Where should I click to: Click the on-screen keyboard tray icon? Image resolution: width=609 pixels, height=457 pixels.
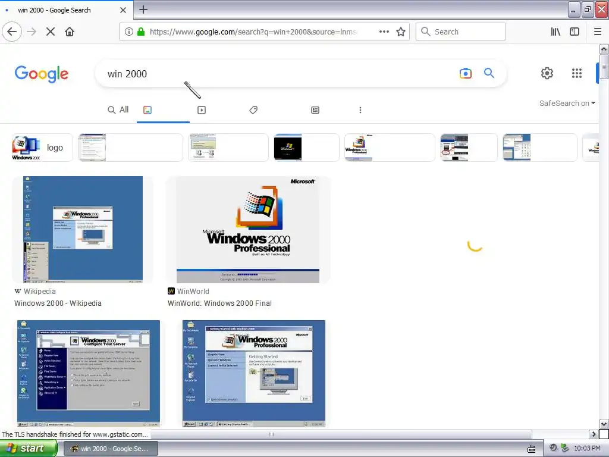[x=531, y=449]
